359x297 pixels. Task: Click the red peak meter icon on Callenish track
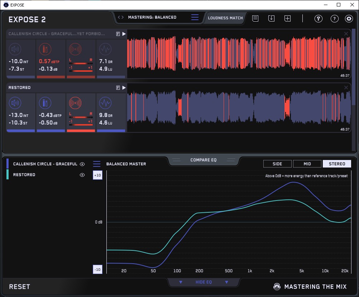tap(45, 49)
